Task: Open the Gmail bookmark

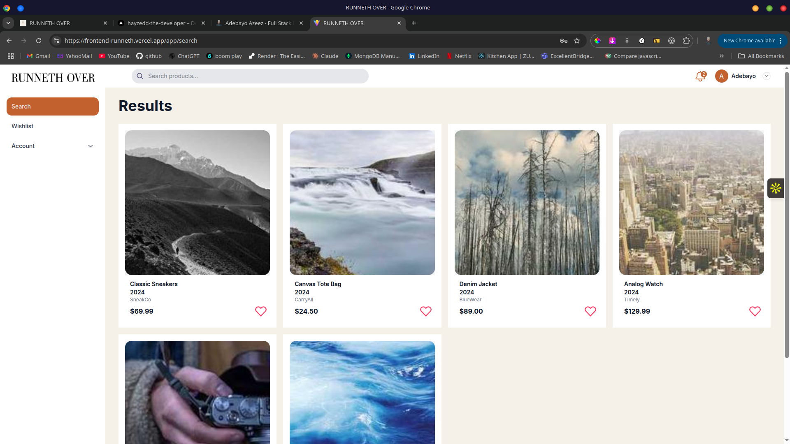Action: (38, 56)
